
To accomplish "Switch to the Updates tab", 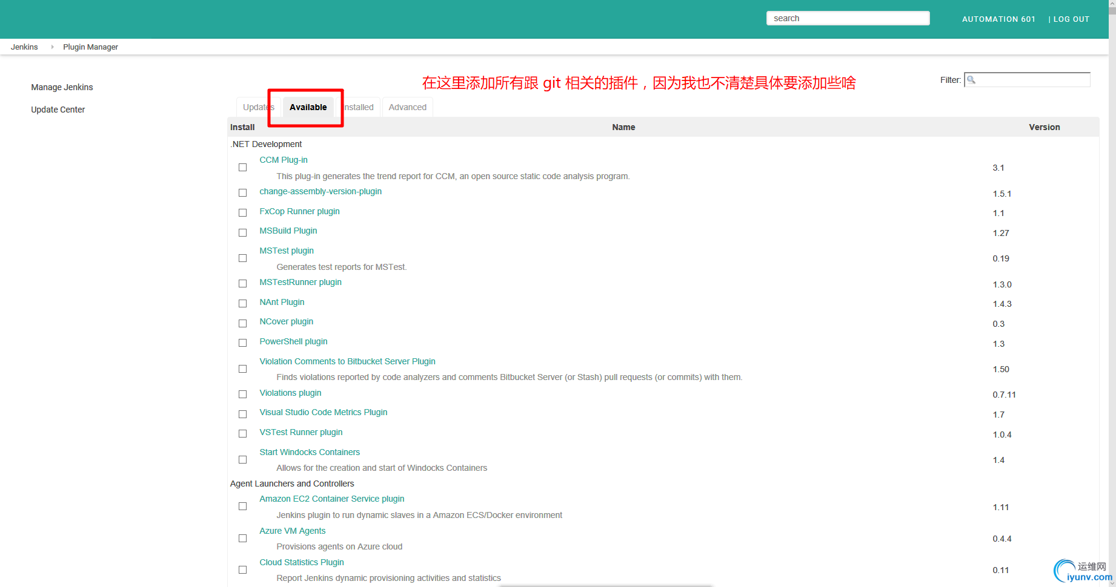I will click(258, 107).
